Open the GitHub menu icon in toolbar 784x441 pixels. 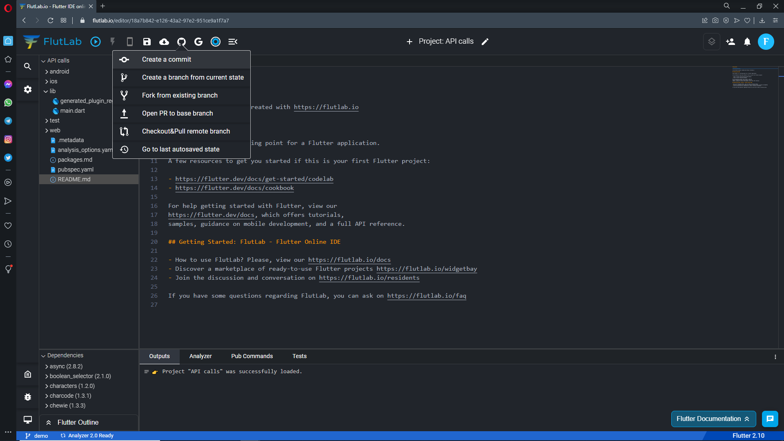(181, 42)
